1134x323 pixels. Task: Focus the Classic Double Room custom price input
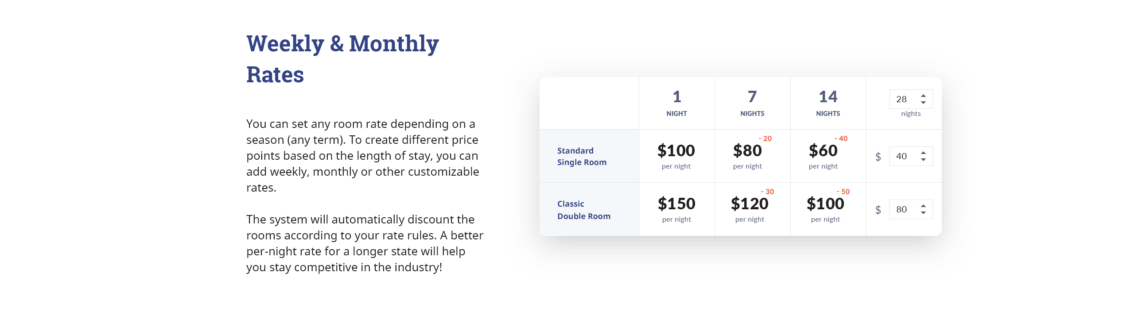pyautogui.click(x=911, y=209)
